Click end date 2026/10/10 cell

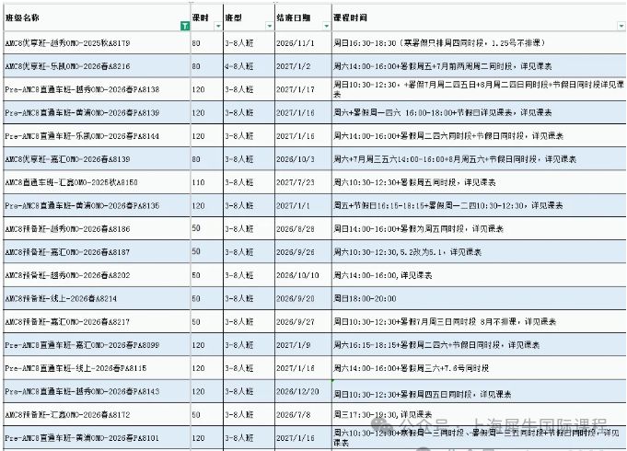point(303,274)
